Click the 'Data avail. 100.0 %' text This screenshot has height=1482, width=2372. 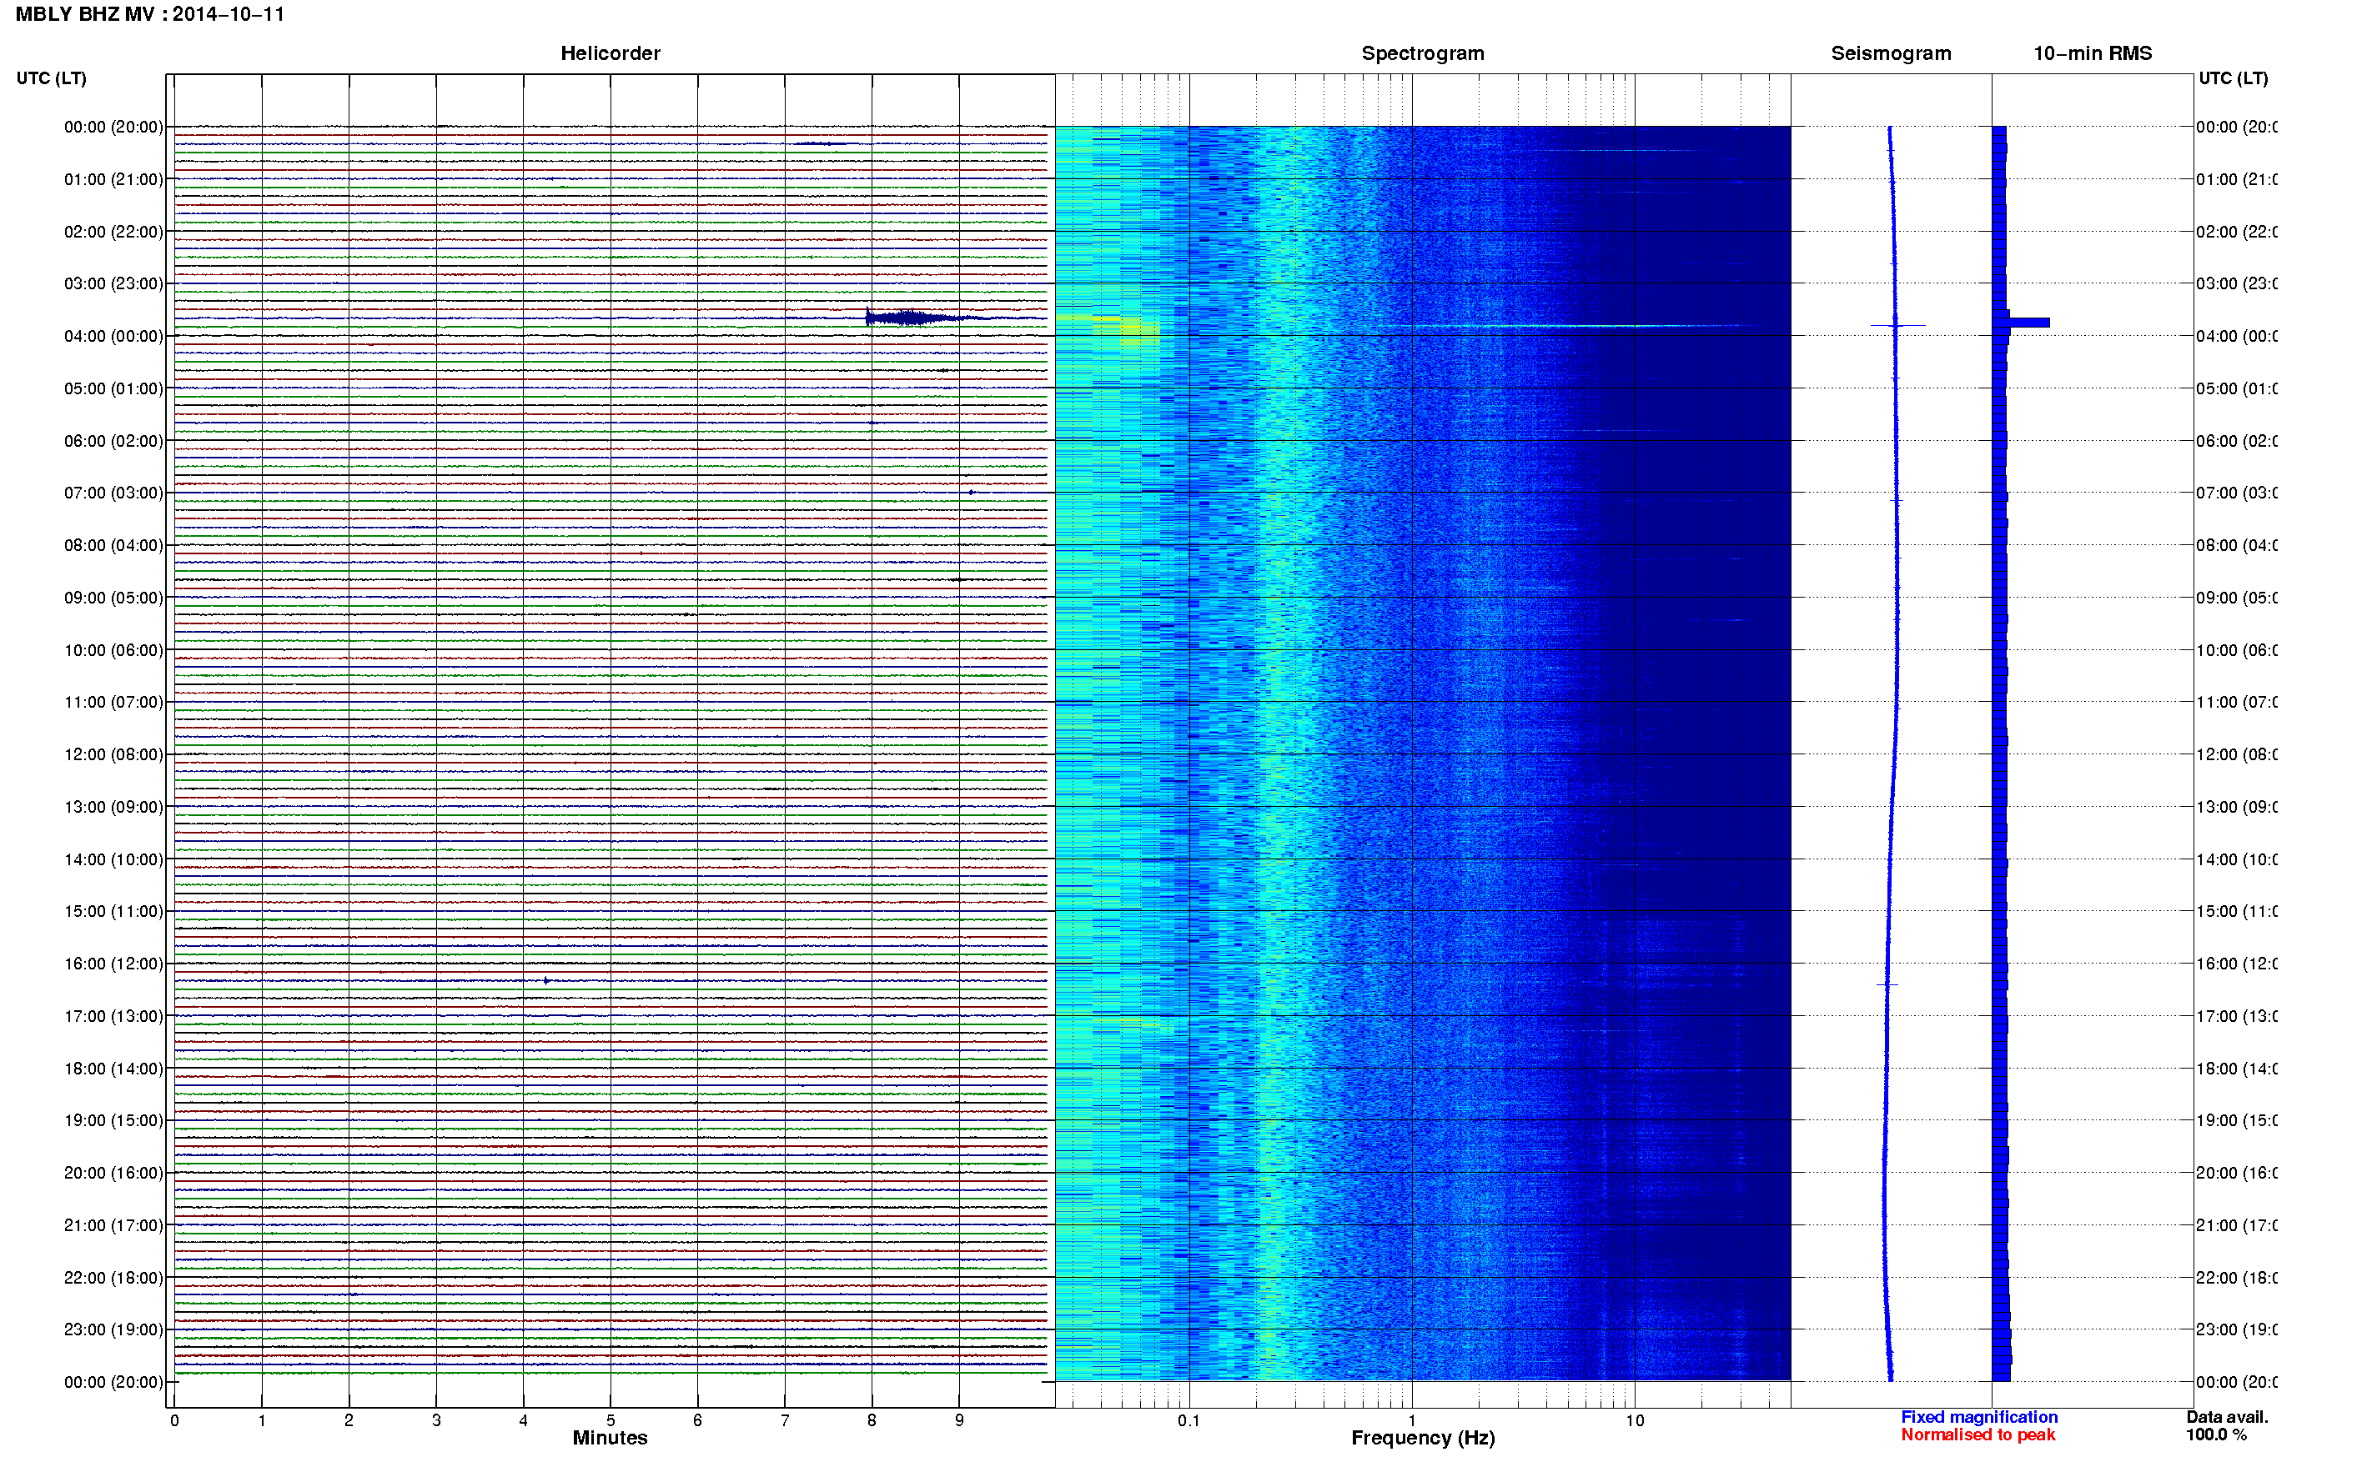click(x=2227, y=1426)
